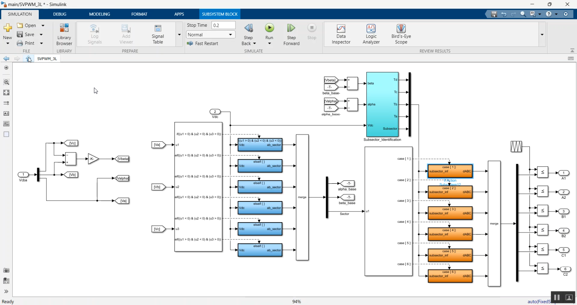Viewport: 577px width, 305px height.
Task: Switch to the SUBSYSTEM BLOCK tab
Action: (220, 14)
